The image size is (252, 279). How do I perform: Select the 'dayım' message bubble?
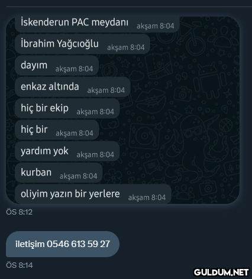click(x=57, y=65)
